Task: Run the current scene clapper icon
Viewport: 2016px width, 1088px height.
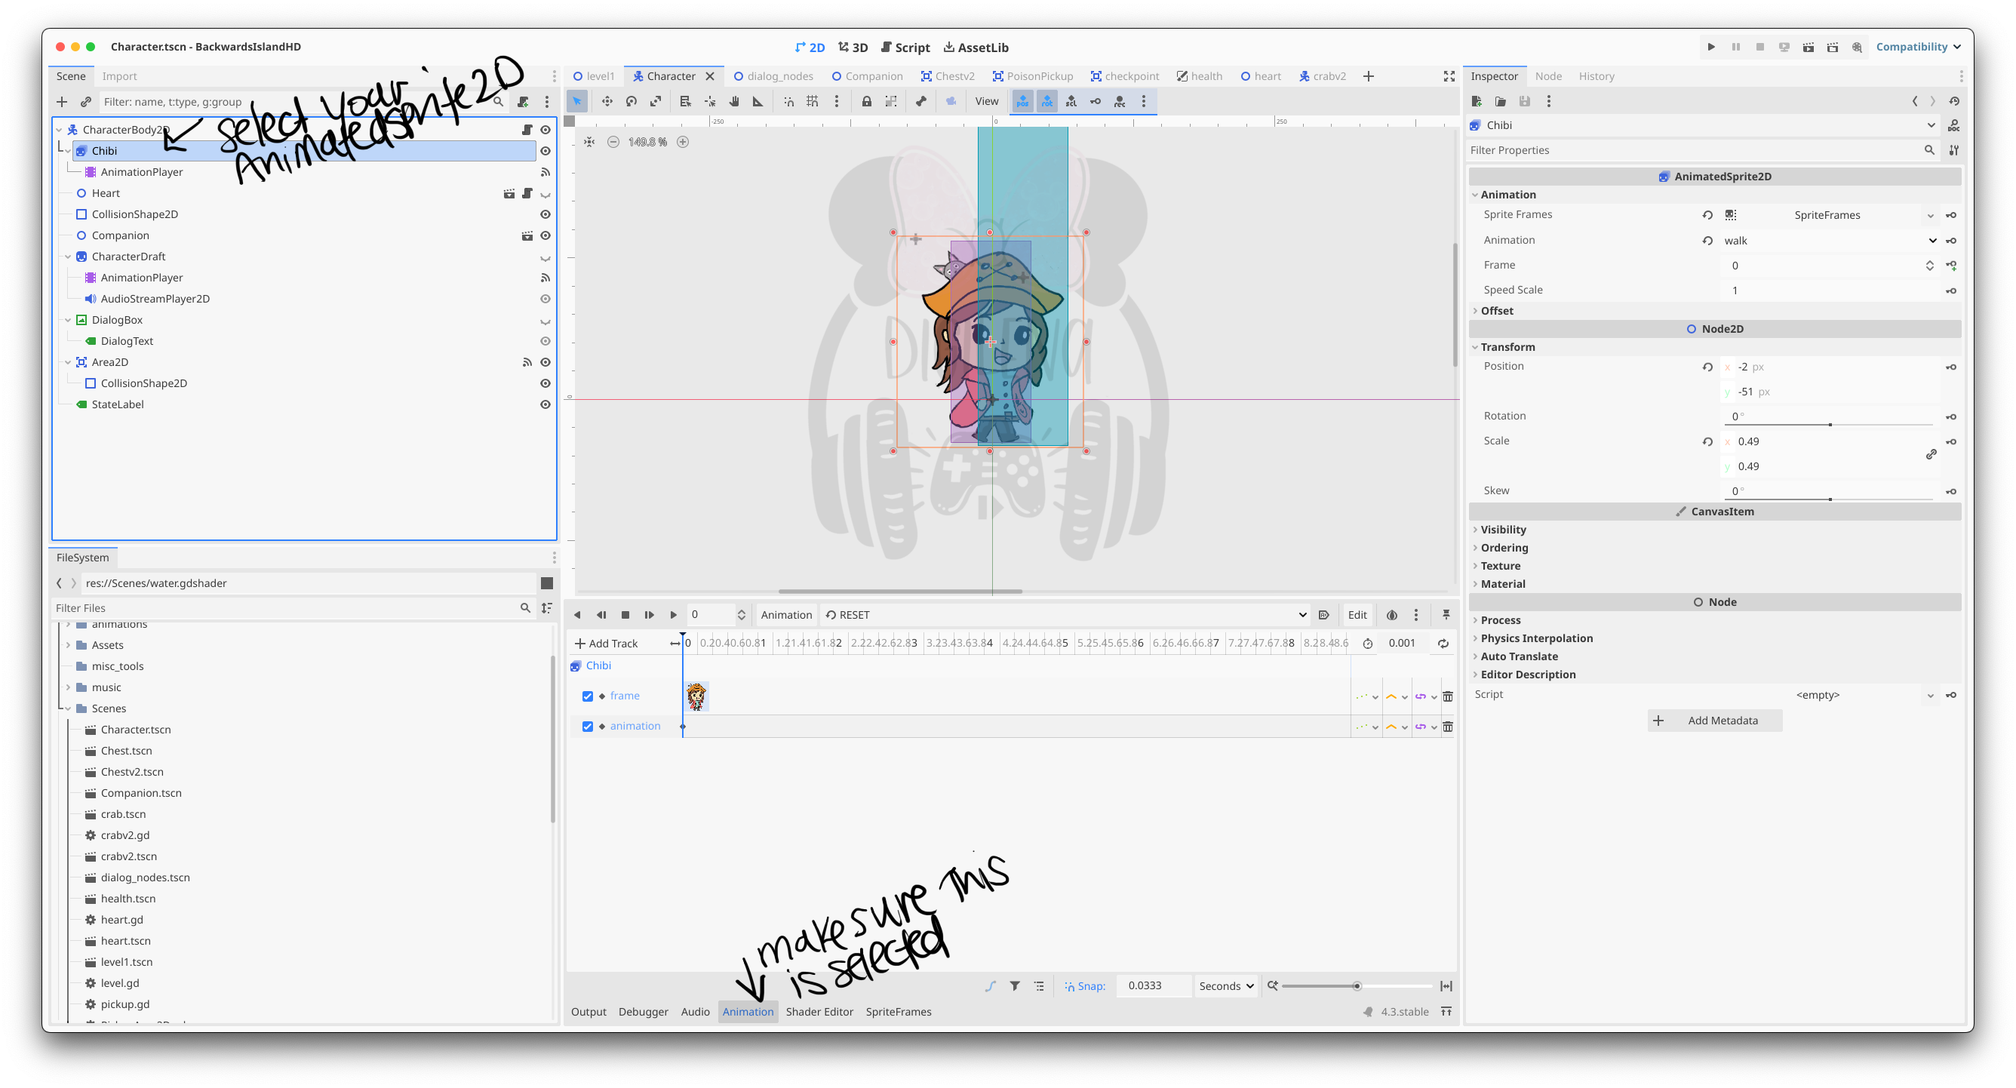Action: pos(1808,47)
